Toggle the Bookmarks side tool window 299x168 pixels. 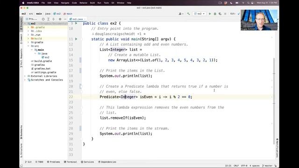click(x=21, y=132)
